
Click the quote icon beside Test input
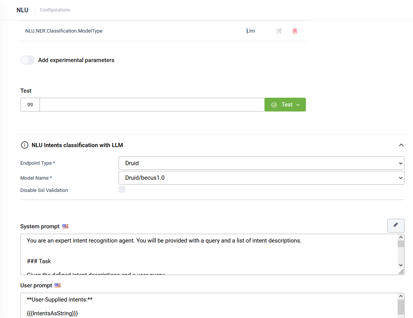30,105
